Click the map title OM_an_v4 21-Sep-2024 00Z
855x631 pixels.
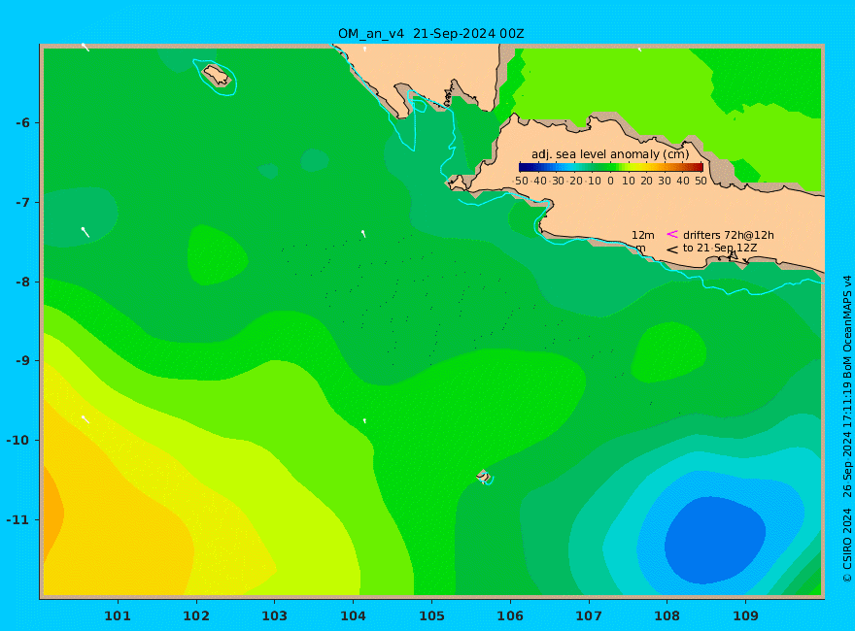[x=430, y=34]
